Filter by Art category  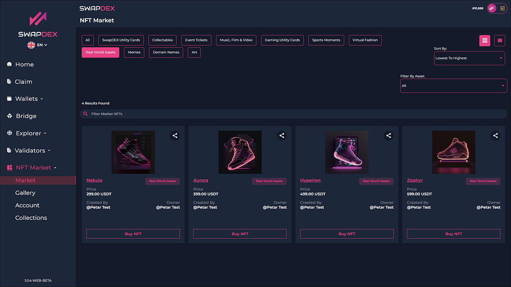pos(194,52)
